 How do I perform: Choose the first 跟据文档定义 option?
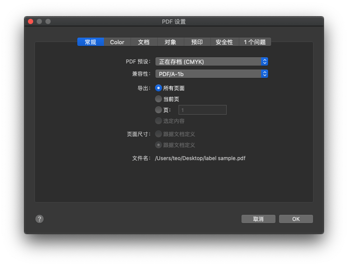pyautogui.click(x=158, y=134)
